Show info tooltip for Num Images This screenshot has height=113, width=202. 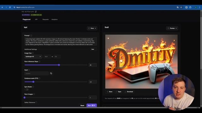tap(34, 94)
